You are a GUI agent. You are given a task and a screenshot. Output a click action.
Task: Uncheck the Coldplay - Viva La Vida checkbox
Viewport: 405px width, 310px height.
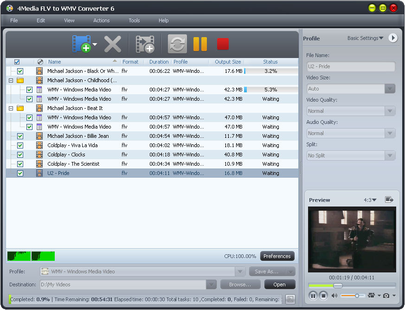coord(20,145)
